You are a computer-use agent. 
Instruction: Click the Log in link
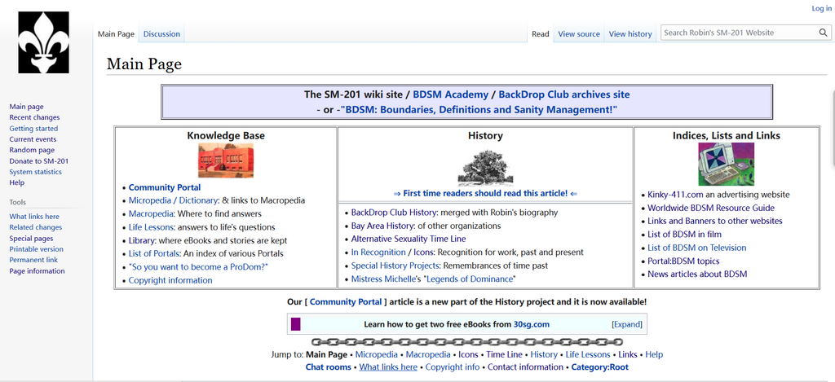(x=821, y=8)
